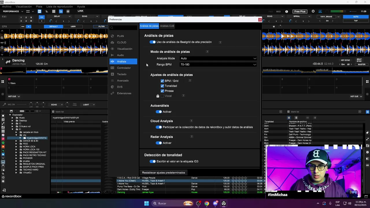Screen dimensions: 370x208
Task: Click the TAP tempo button
Action: [356, 21]
